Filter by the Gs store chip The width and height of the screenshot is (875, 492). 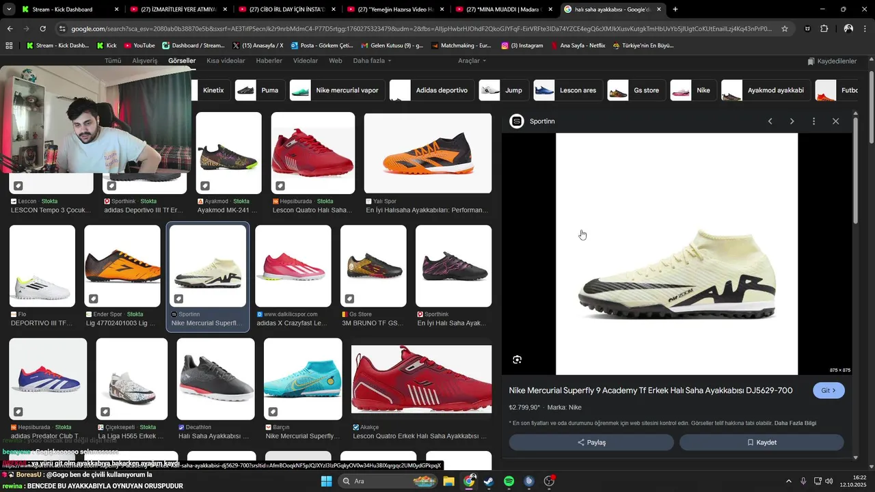(636, 90)
